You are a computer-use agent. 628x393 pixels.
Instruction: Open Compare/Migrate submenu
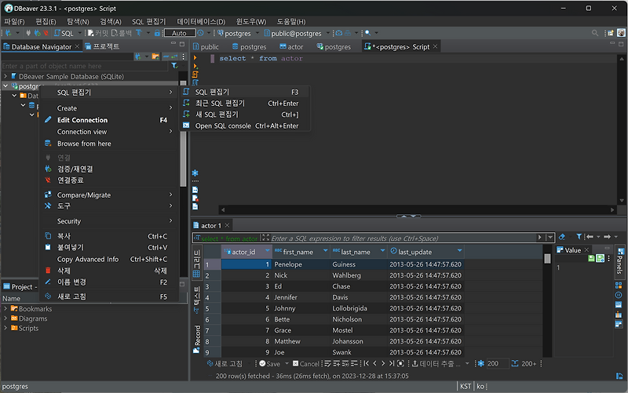click(x=109, y=195)
